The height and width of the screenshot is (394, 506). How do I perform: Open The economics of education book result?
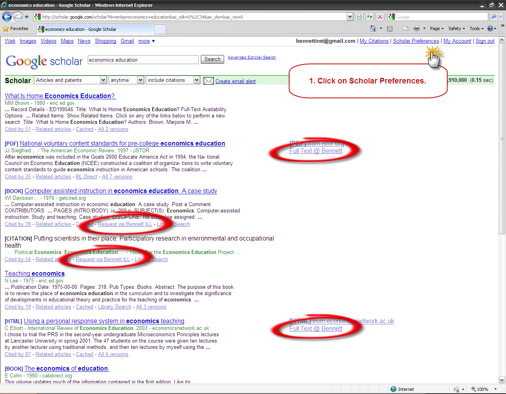point(66,368)
